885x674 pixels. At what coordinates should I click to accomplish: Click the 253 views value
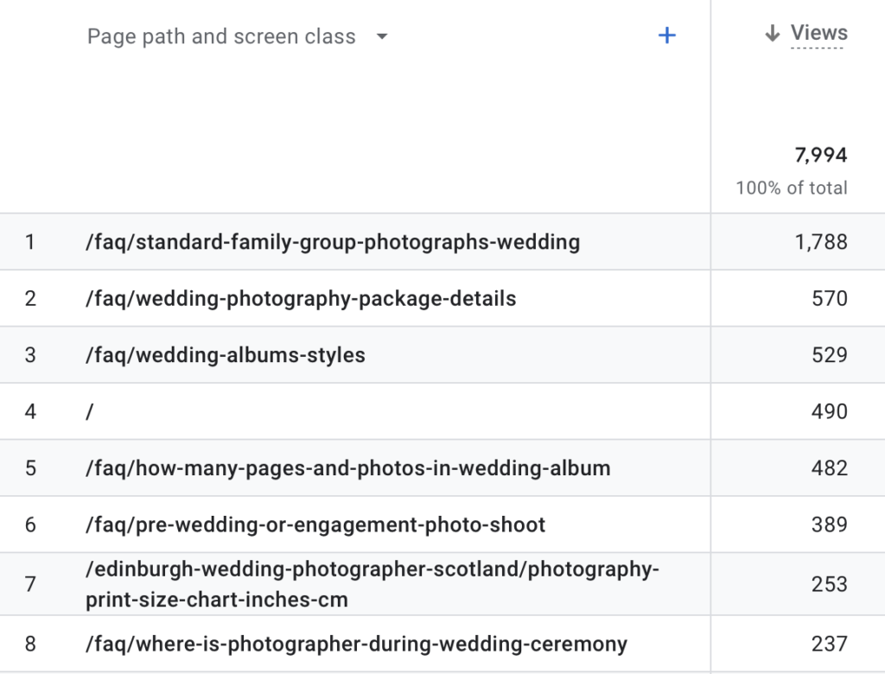tap(829, 584)
